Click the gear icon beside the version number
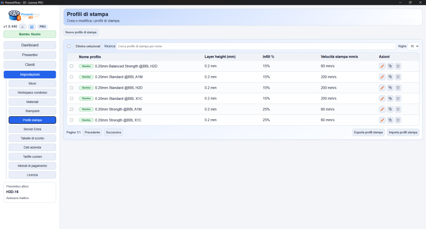This screenshot has height=229, width=426. (23, 27)
